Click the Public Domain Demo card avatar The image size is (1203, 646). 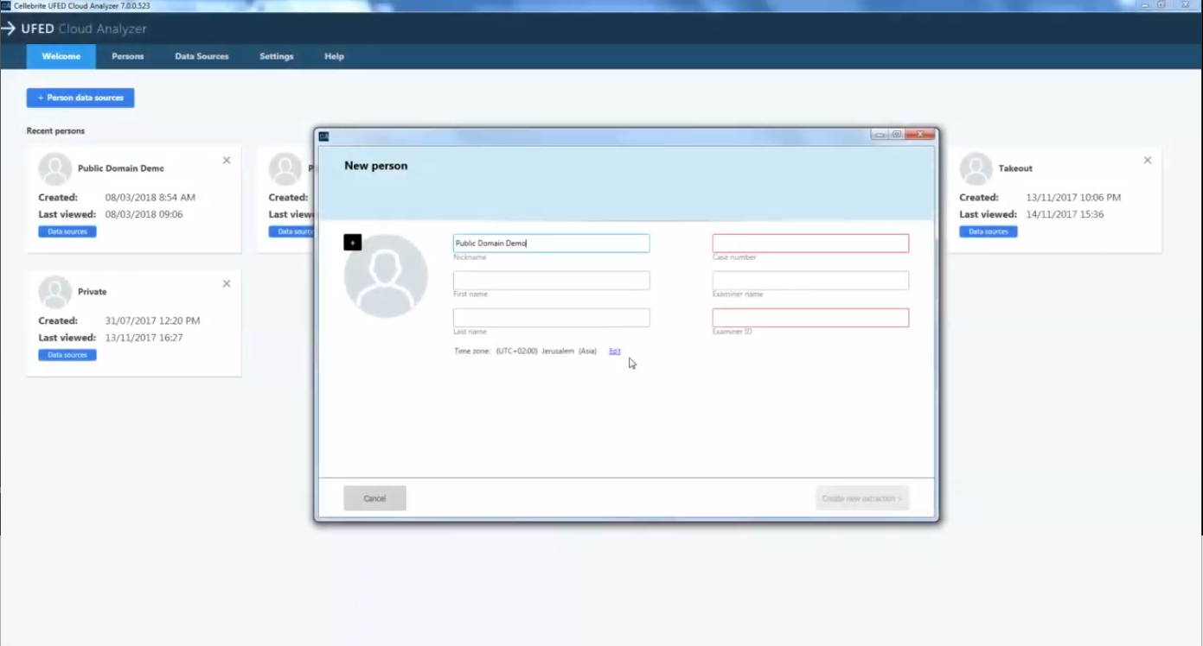tap(54, 168)
